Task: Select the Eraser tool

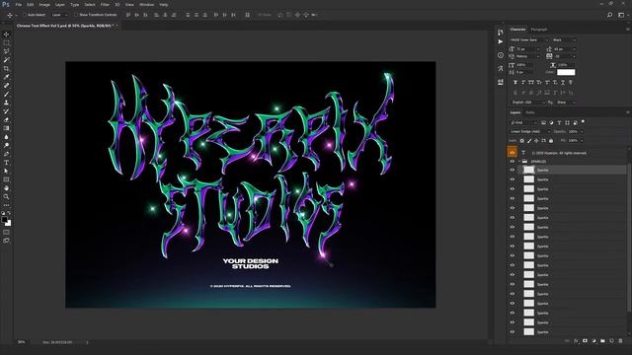Action: pos(6,119)
